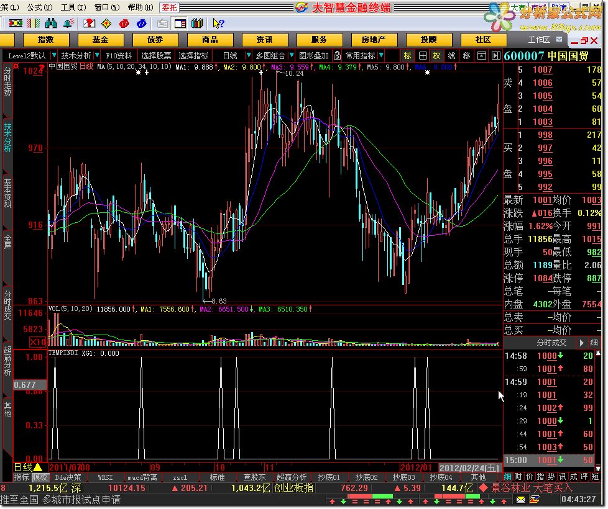The width and height of the screenshot is (608, 509).
Task: Click the grayed clipboard toolbar icon
Action: 163,24
